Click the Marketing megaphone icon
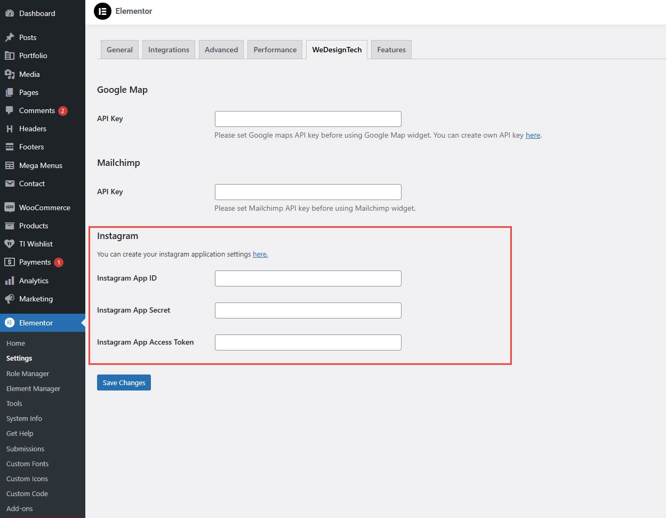666x518 pixels. [10, 299]
